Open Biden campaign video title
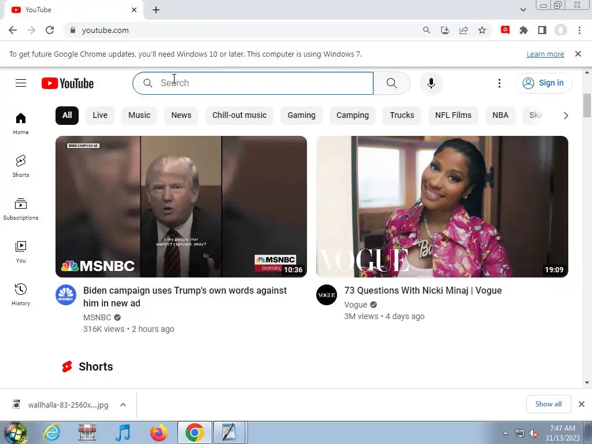Viewport: 592px width, 444px height. pyautogui.click(x=185, y=297)
